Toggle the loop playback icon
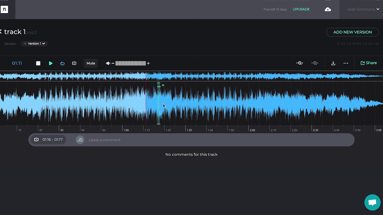Screen dimensions: 383x215 coord(62,63)
